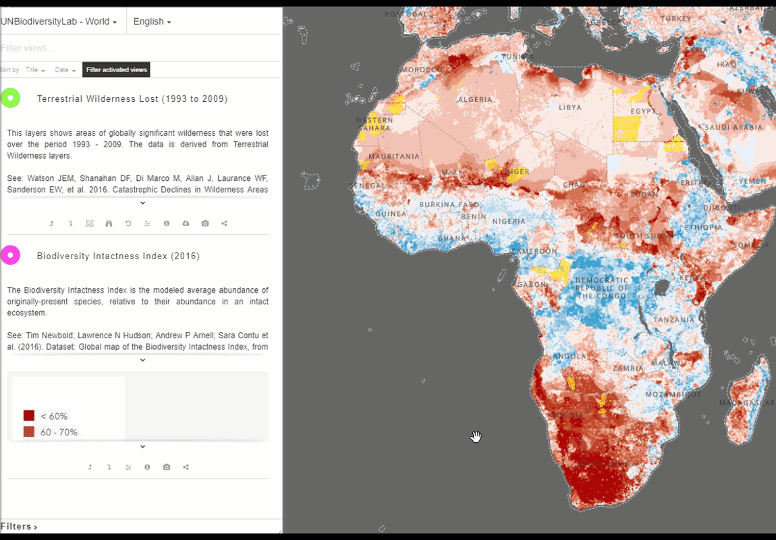Share the Biodiversity Intactness Index view
Image resolution: width=776 pixels, height=540 pixels.
click(186, 467)
